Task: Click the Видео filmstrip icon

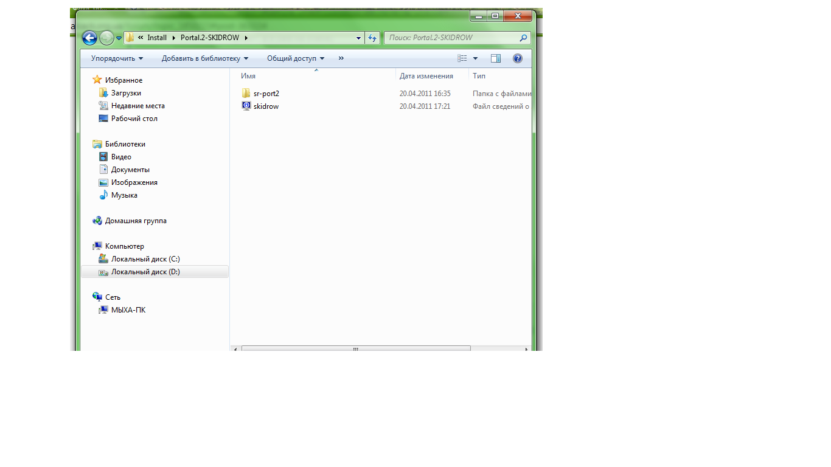Action: tap(103, 157)
